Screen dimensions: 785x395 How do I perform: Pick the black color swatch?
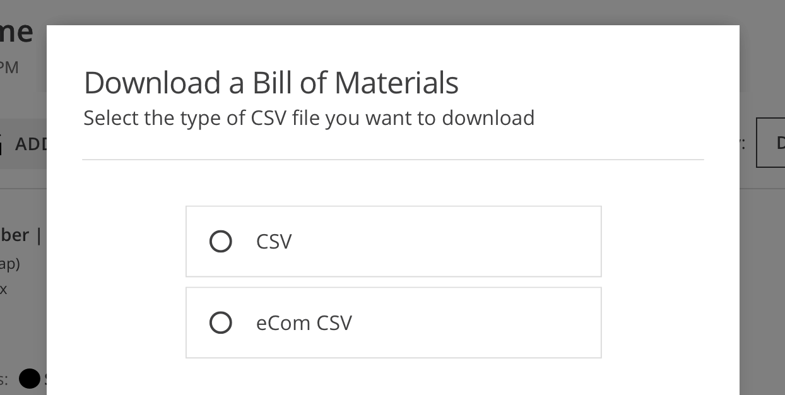pos(29,379)
